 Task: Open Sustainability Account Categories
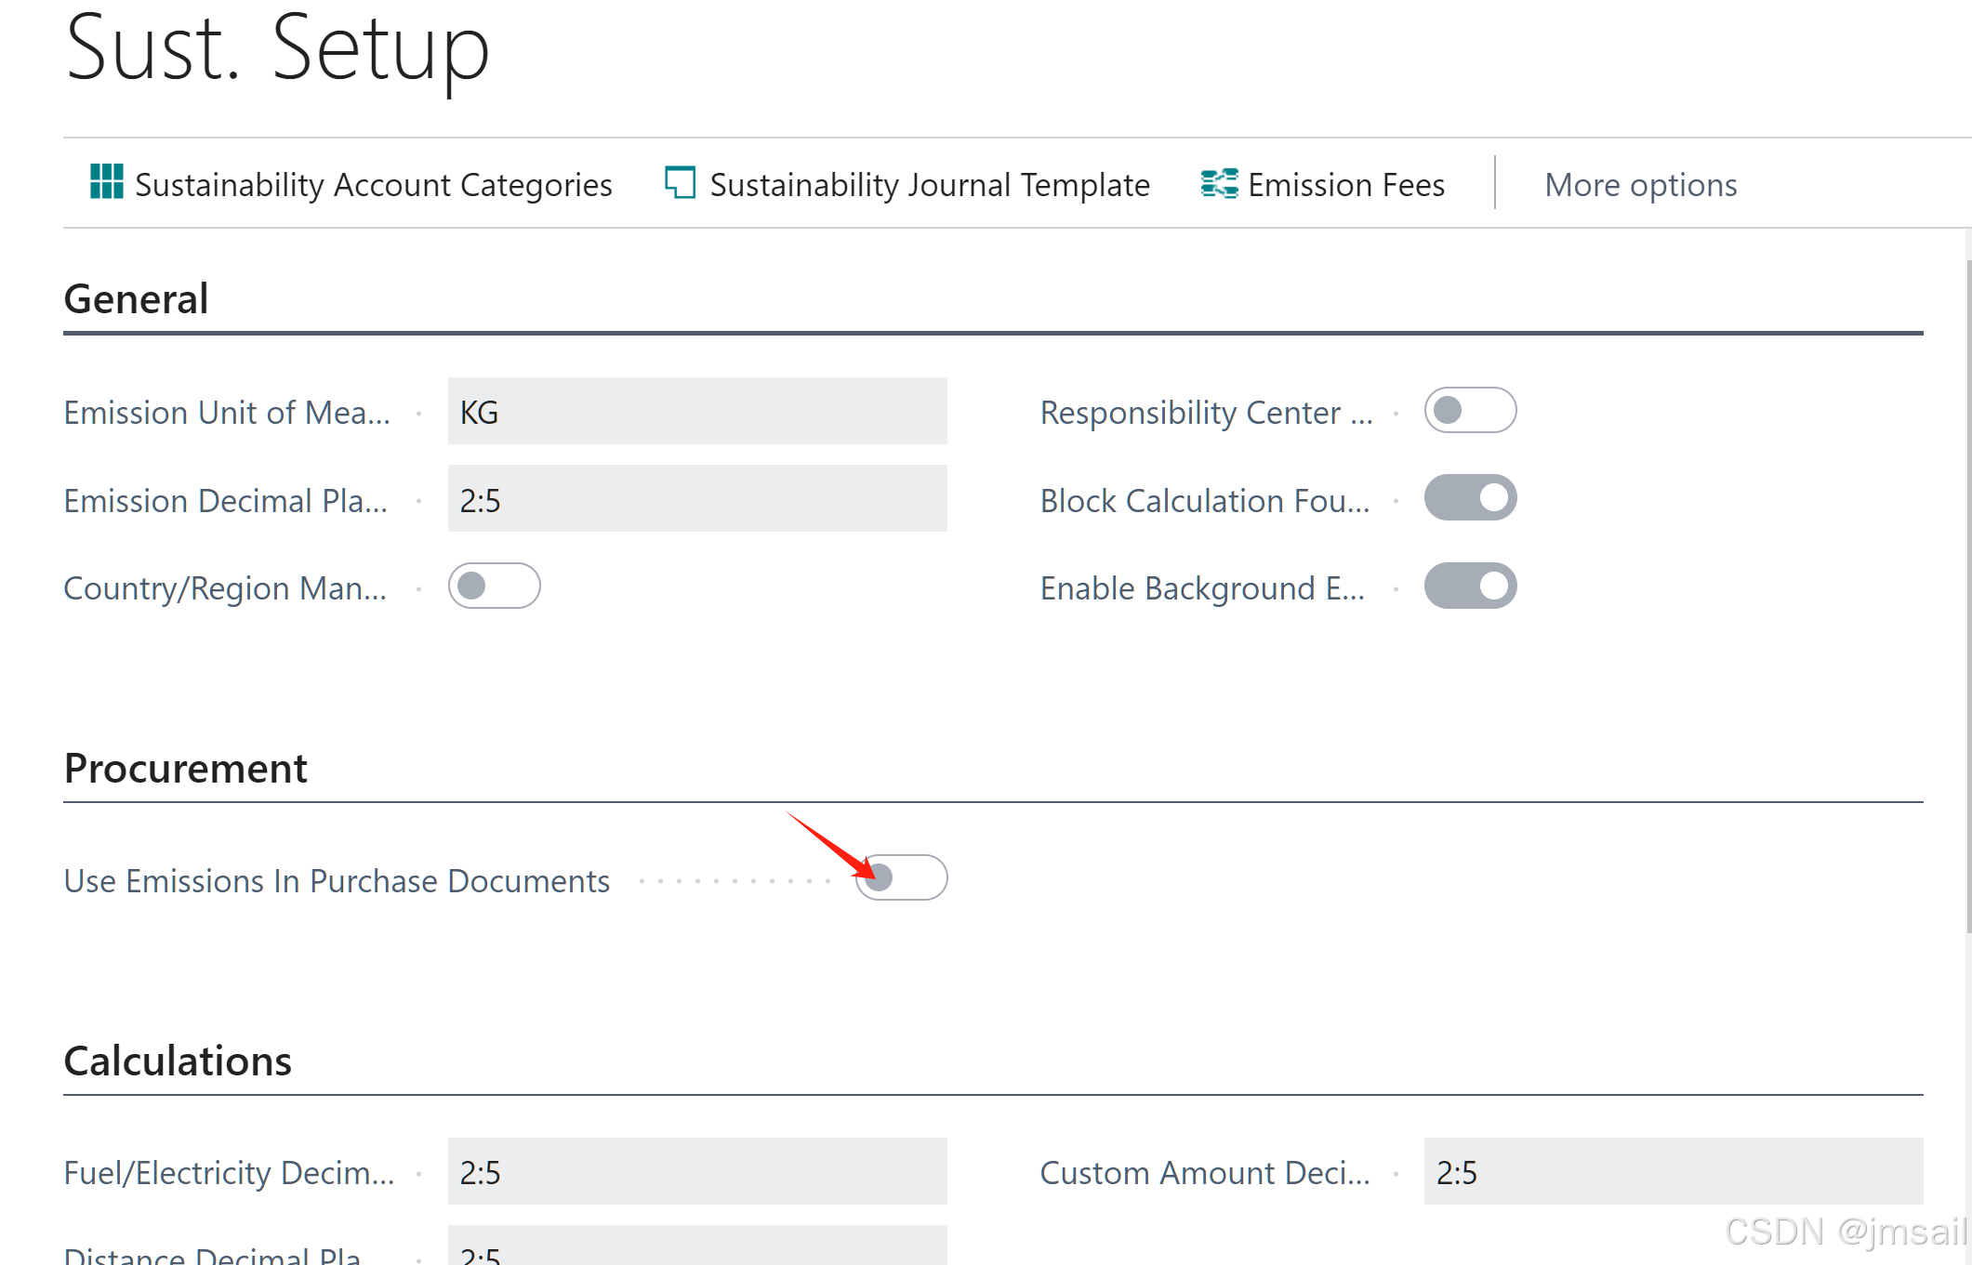(x=351, y=184)
